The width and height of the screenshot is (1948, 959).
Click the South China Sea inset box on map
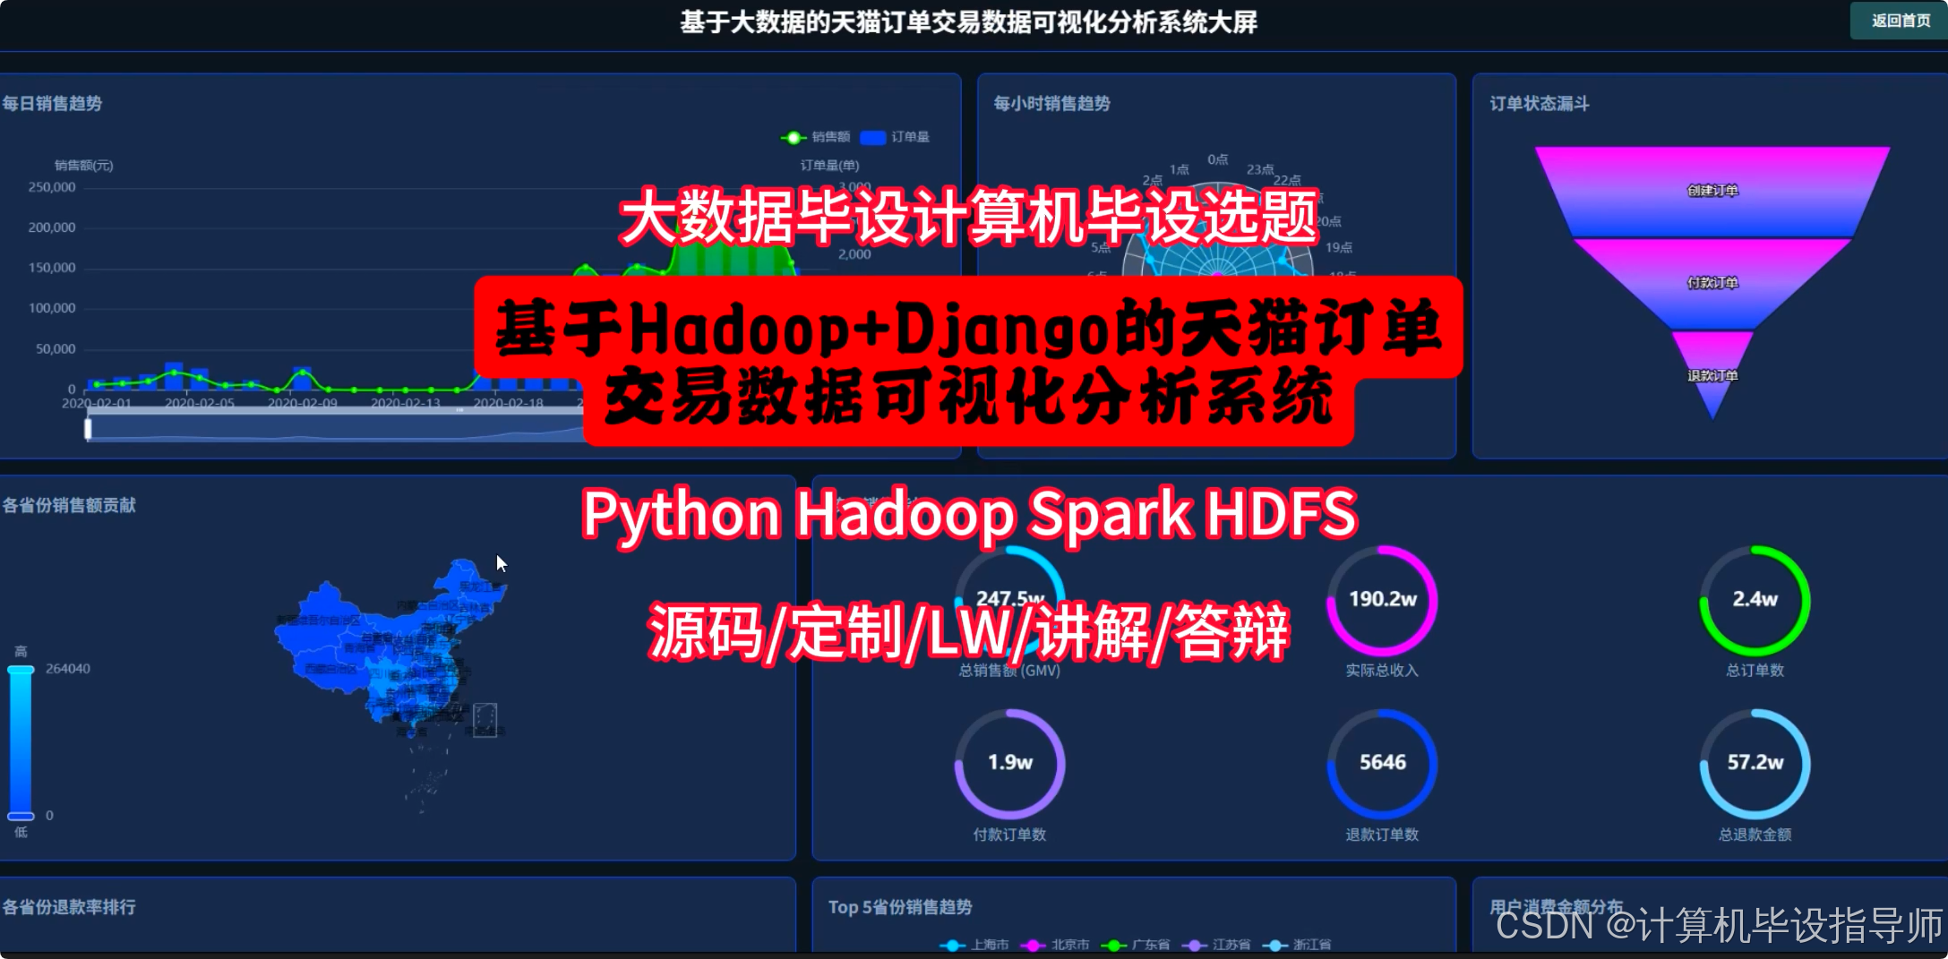(485, 719)
